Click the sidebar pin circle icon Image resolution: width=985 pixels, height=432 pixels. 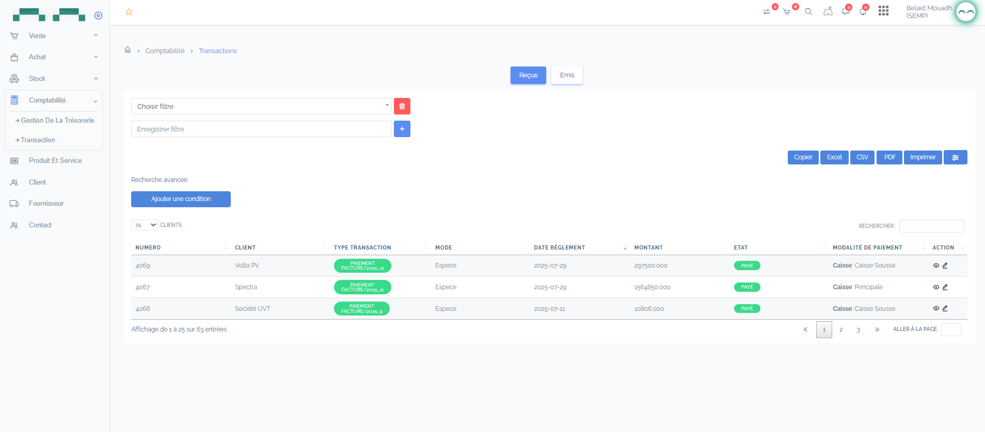98,15
